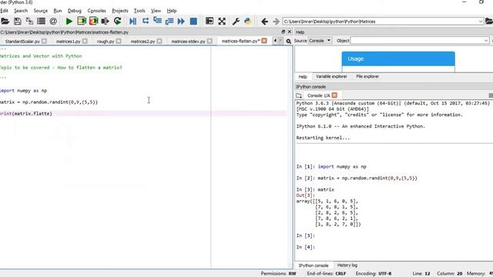Open the Help menu in menu bar
The width and height of the screenshot is (493, 277).
point(172,11)
